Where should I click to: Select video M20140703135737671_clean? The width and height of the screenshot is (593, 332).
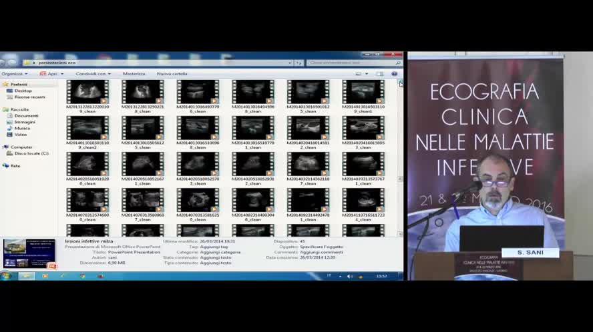tap(363, 169)
